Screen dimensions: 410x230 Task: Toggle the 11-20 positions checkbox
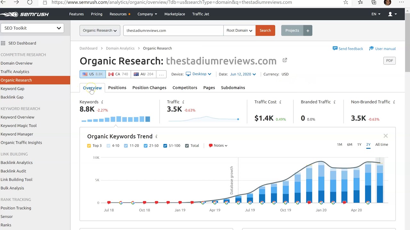tap(126, 146)
